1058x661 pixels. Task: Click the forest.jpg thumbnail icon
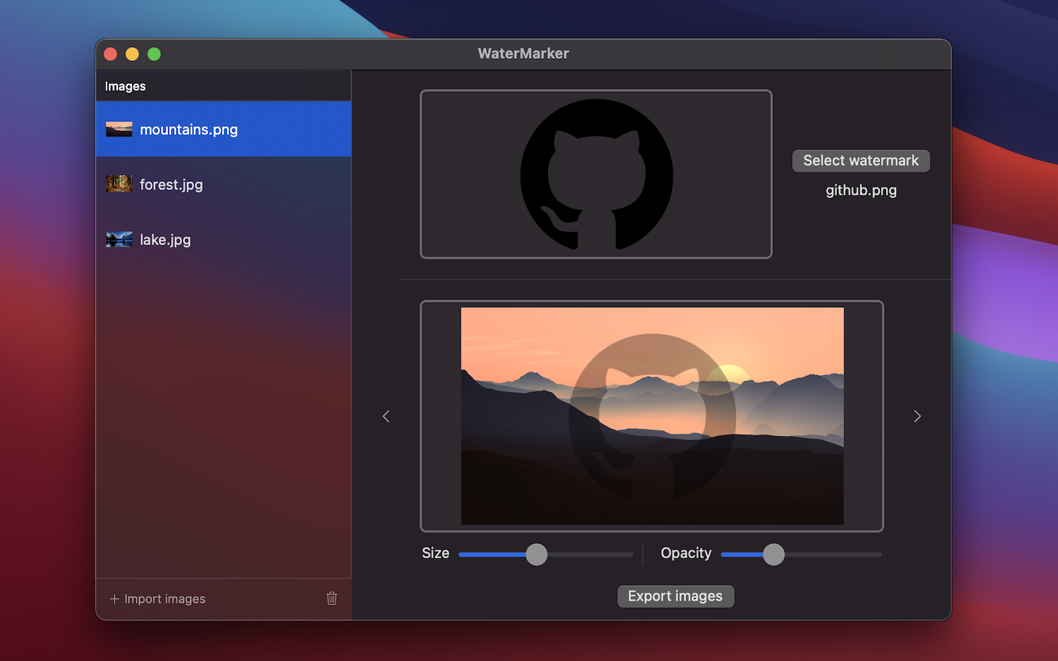pos(119,184)
